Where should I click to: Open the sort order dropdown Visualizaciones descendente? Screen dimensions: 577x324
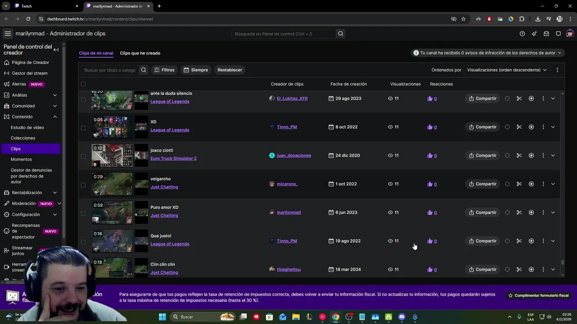tap(507, 70)
